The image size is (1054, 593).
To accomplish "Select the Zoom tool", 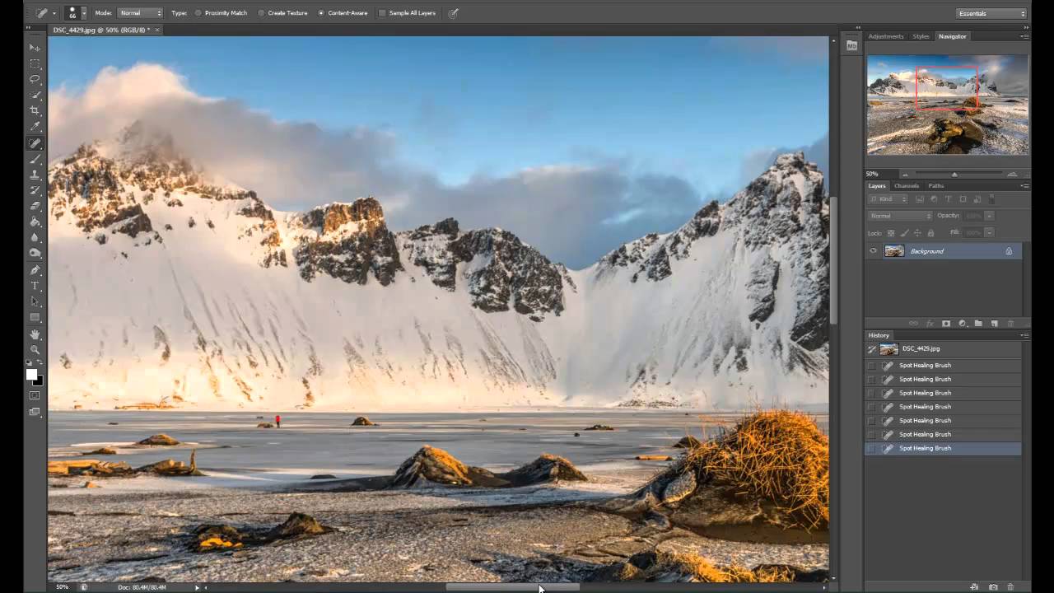I will (x=35, y=350).
